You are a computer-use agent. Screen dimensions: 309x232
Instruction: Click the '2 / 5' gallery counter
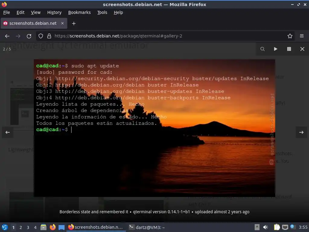[x=7, y=49]
